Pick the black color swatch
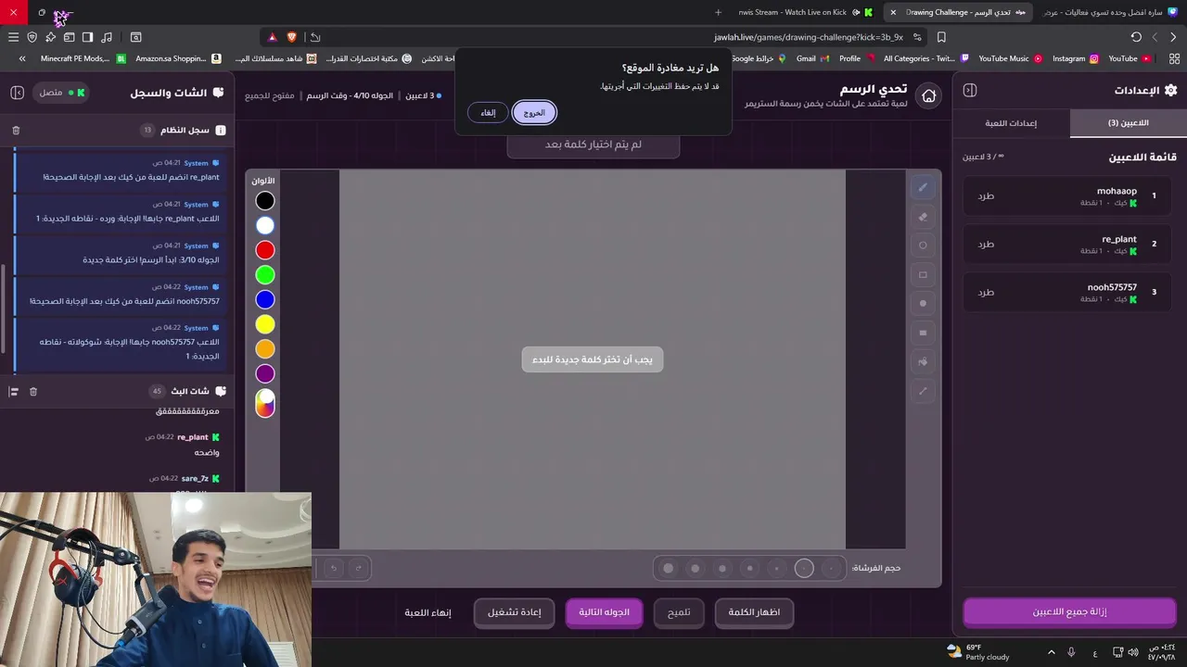Viewport: 1187px width, 667px height. coord(265,201)
